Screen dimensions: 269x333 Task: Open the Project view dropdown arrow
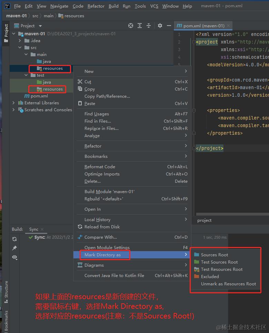click(40, 26)
